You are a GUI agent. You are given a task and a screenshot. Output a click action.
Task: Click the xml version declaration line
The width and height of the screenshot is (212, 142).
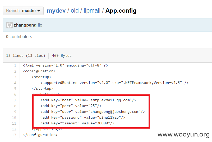(x=66, y=65)
